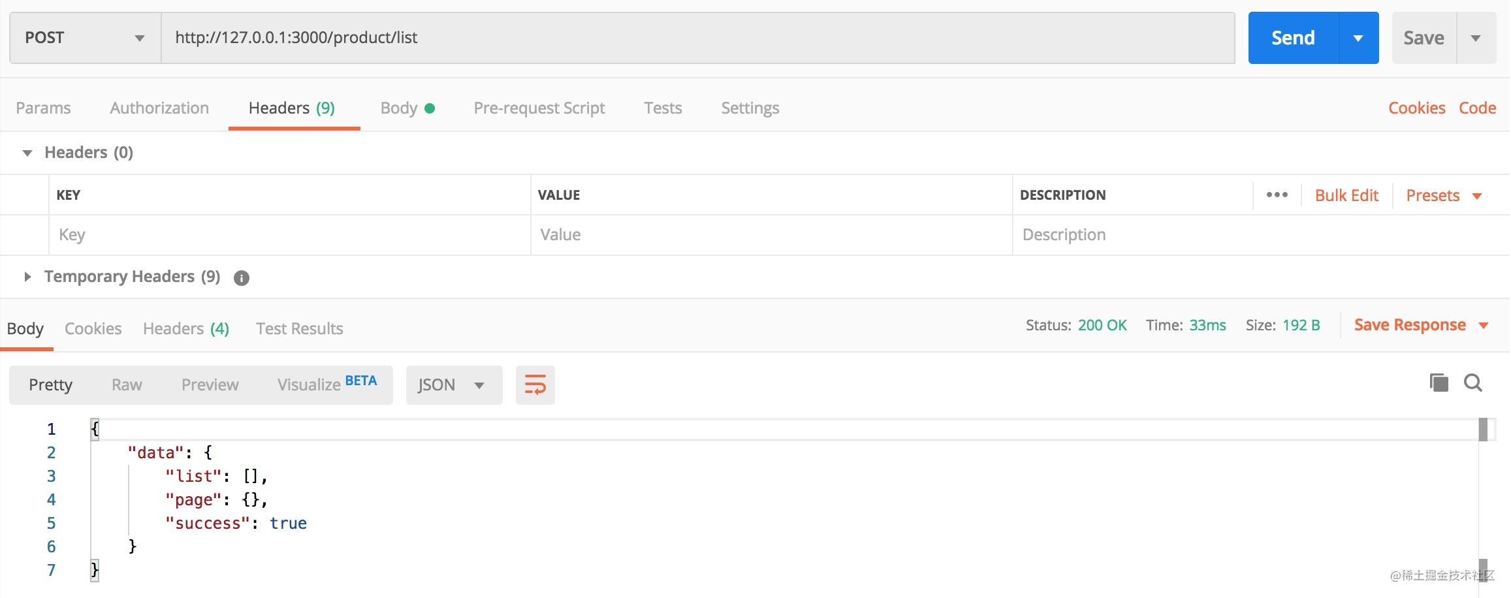Select the Preview view mode

coord(210,385)
